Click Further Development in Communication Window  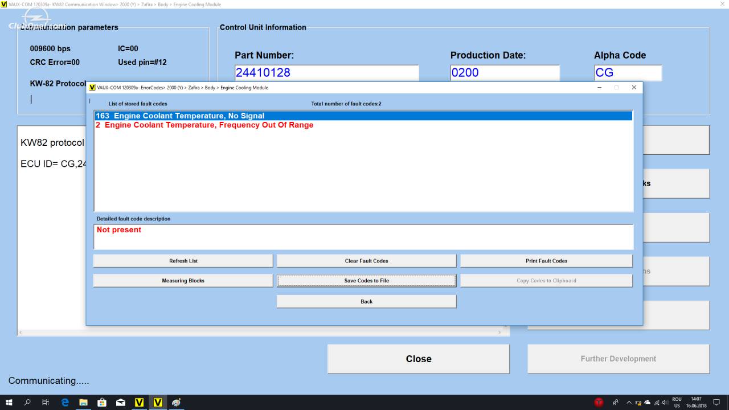[619, 359]
